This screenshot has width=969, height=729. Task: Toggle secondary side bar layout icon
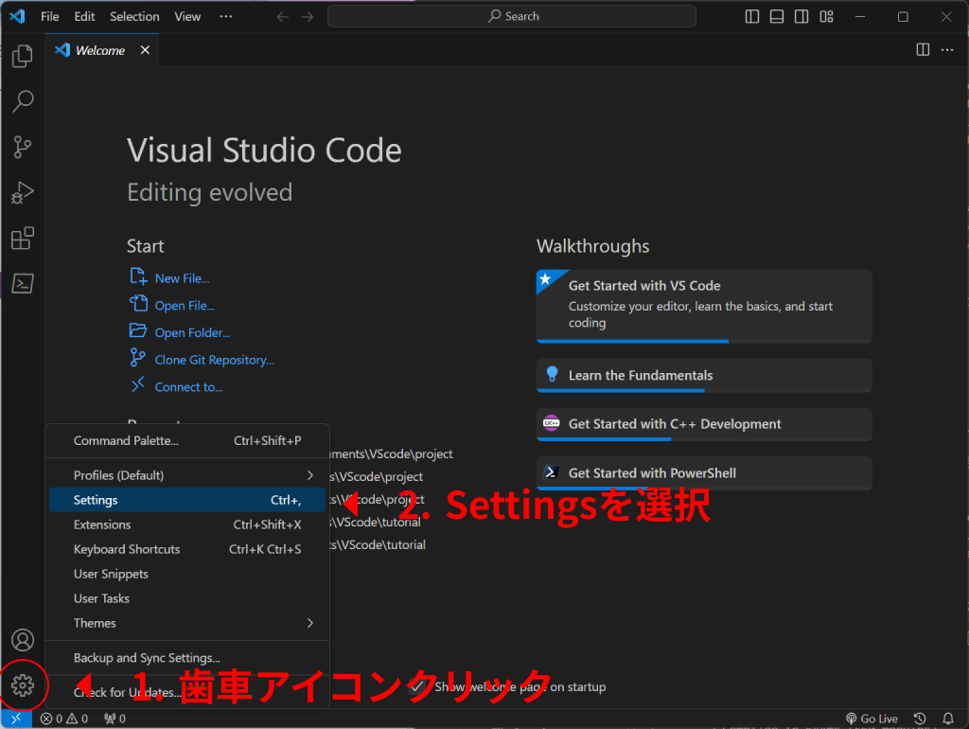pos(802,17)
